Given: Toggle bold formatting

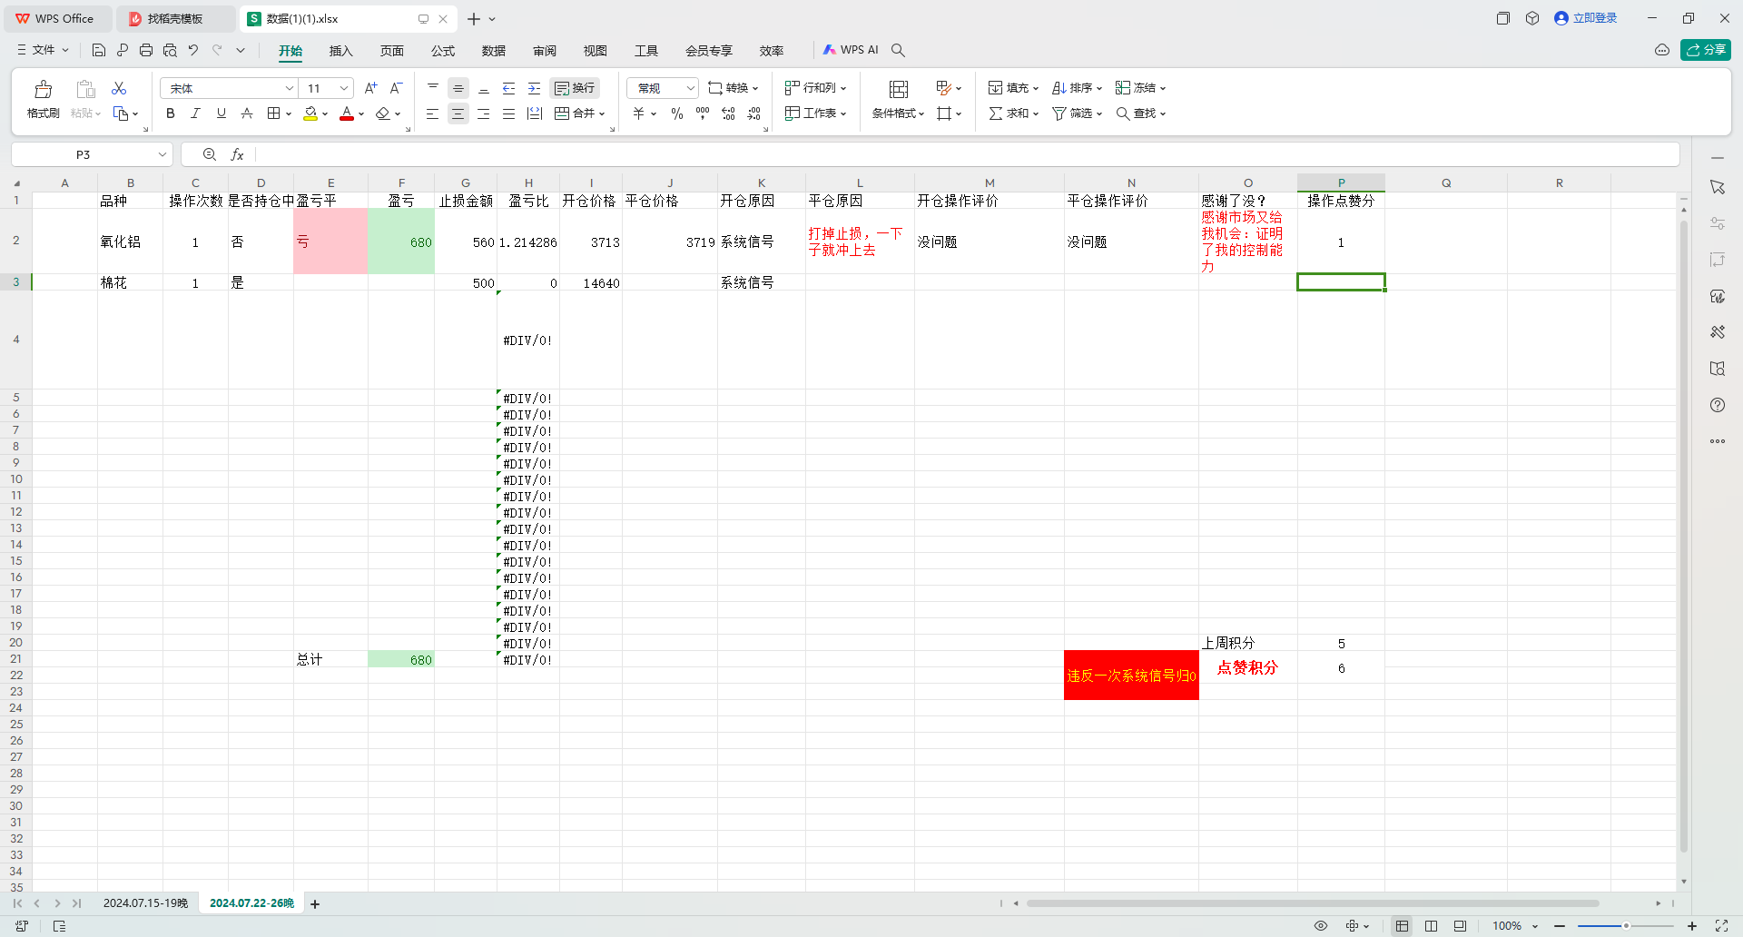Looking at the screenshot, I should pos(170,113).
